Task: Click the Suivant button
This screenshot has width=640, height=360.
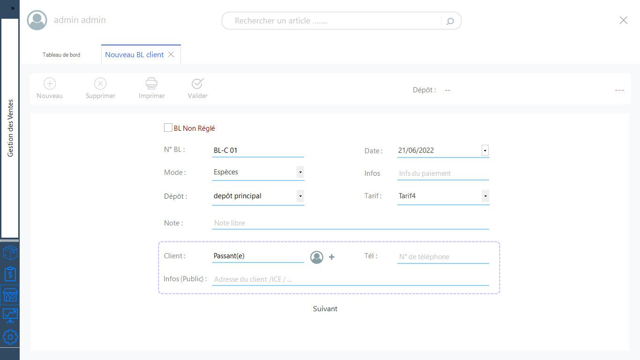Action: [325, 309]
